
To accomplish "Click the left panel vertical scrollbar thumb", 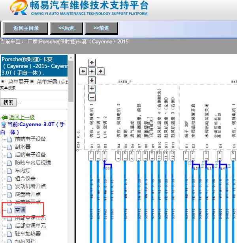I will 71,81.
